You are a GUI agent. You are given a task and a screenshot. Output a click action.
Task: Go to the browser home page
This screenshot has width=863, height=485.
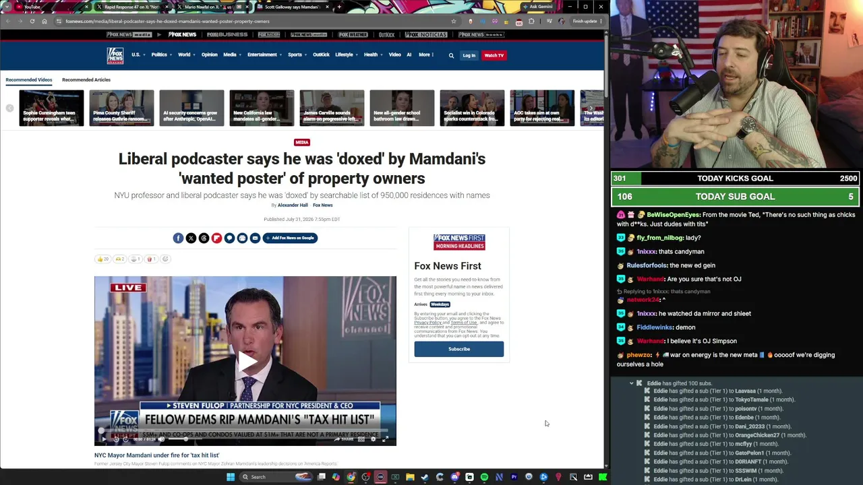(x=44, y=21)
